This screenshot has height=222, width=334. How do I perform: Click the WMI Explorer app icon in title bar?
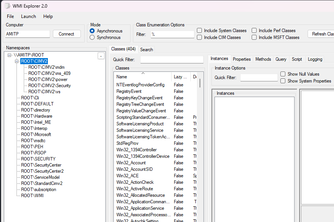7,6
